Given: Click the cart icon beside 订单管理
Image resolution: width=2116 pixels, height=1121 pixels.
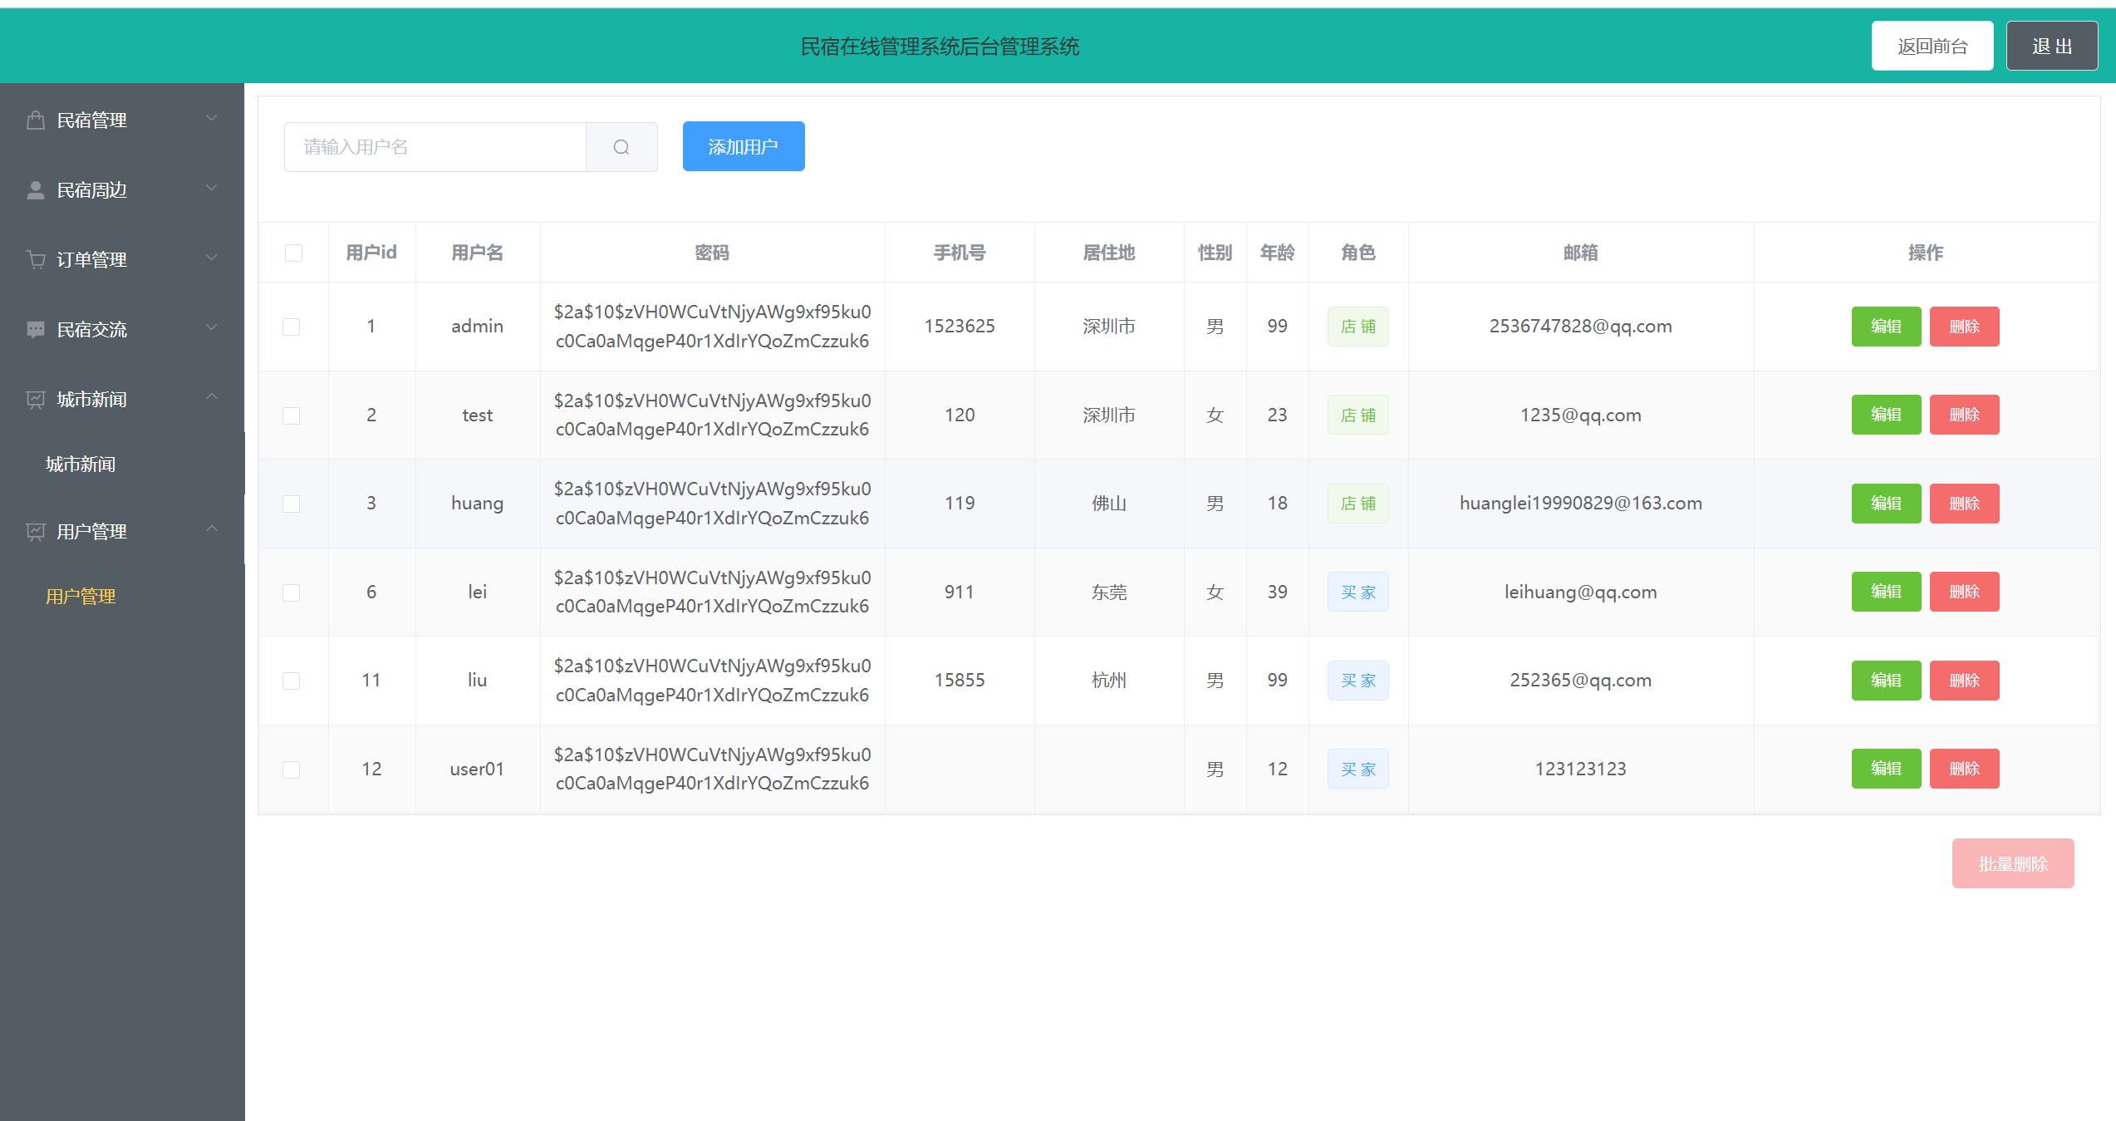Looking at the screenshot, I should coord(36,260).
